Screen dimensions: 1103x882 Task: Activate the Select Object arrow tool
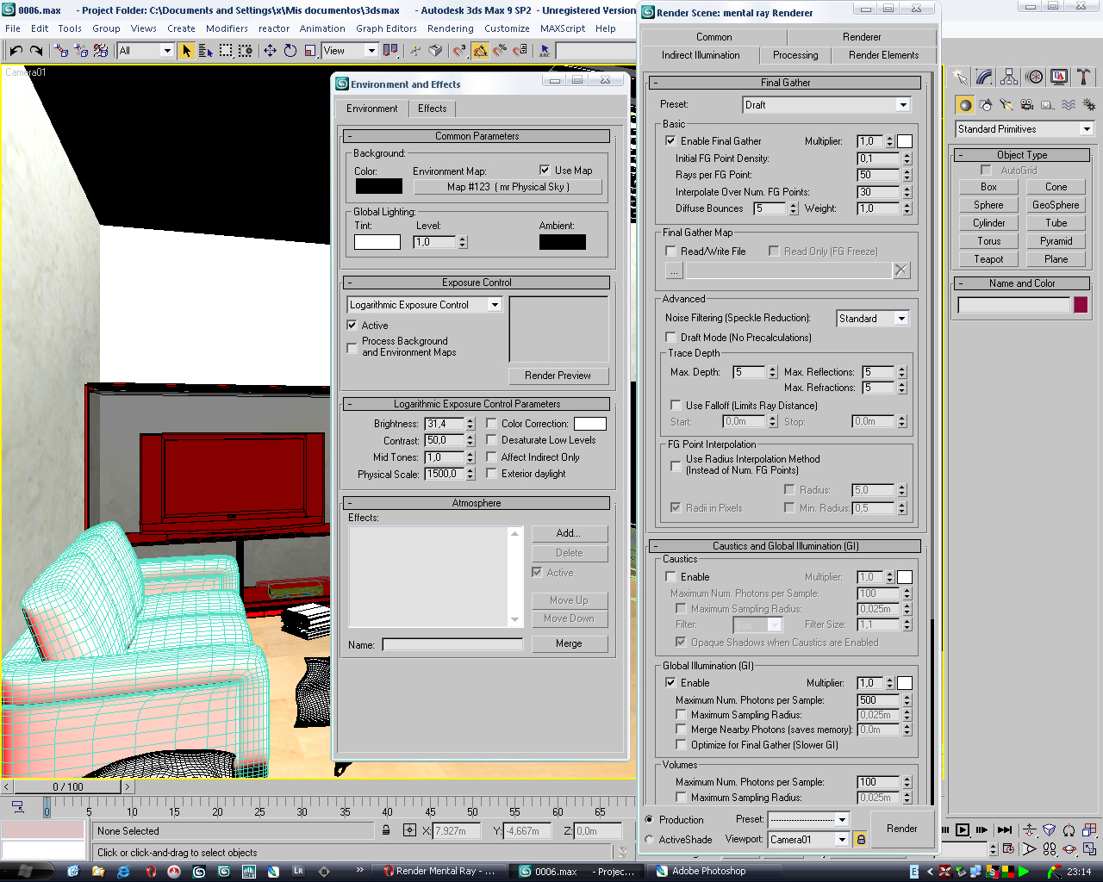[x=186, y=51]
